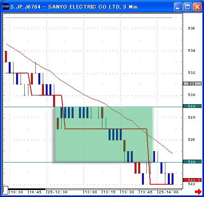This screenshot has height=197, width=204.
Task: Maximize the Sanyo Electric chart window
Action: (x=188, y=7)
